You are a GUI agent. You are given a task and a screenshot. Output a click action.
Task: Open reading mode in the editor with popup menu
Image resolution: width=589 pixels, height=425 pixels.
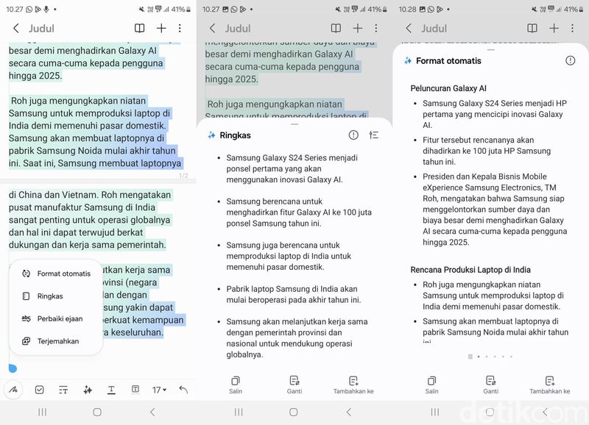pyautogui.click(x=139, y=28)
